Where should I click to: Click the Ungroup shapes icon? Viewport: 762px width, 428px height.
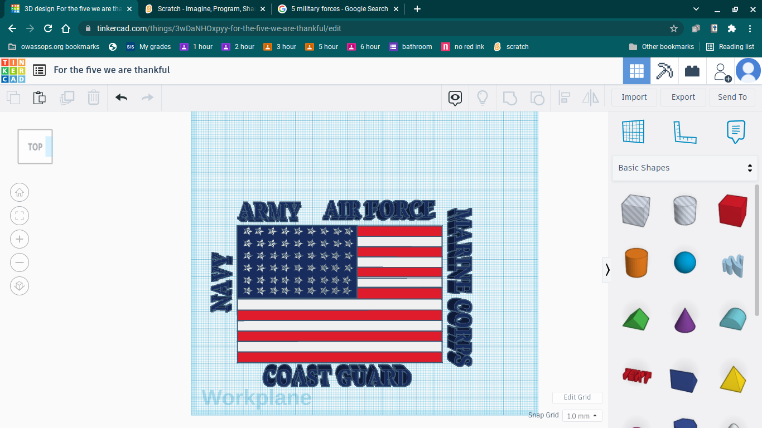[537, 98]
